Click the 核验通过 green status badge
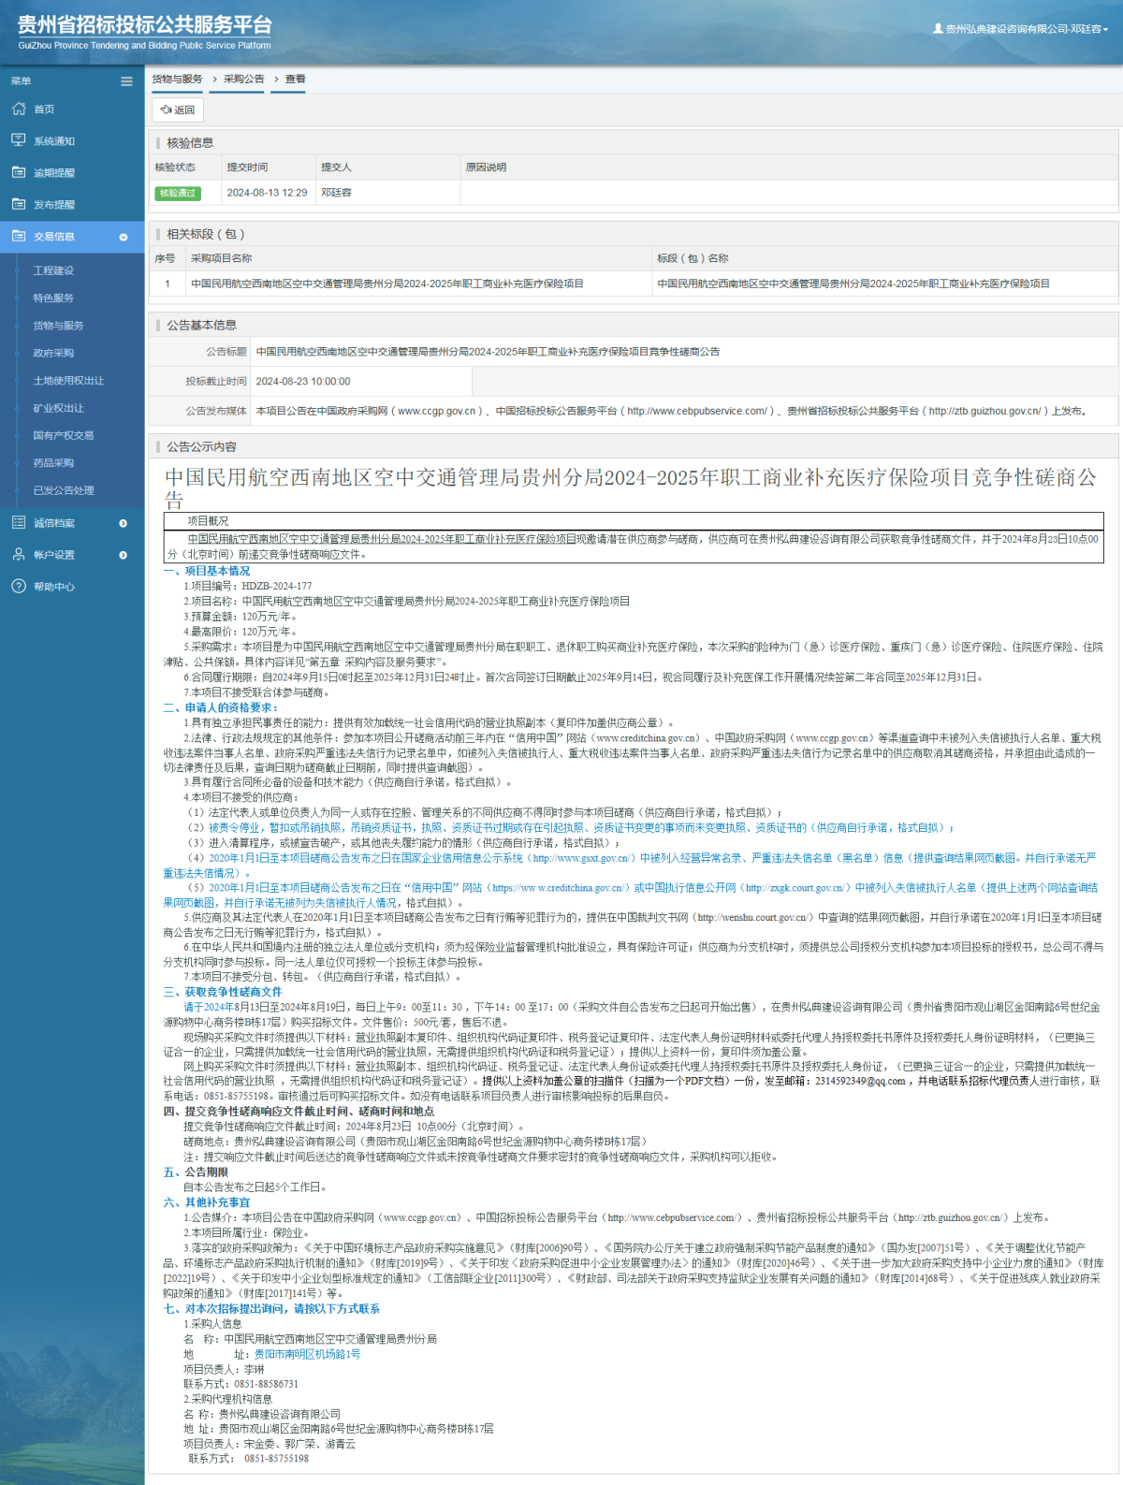This screenshot has width=1123, height=1485. point(178,193)
